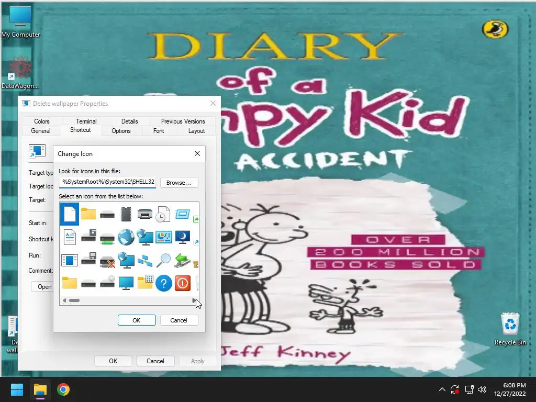536x402 pixels.
Task: Open the Windows Start menu
Action: tap(17, 389)
